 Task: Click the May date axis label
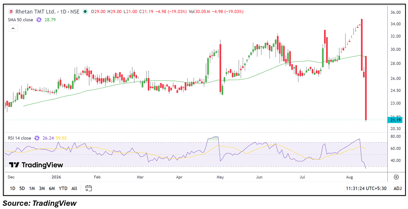(220, 177)
